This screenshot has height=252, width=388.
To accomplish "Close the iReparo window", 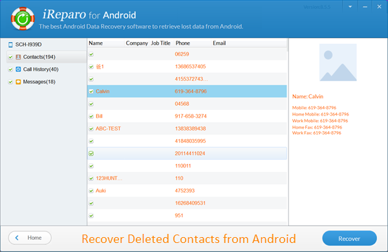I will [x=380, y=7].
